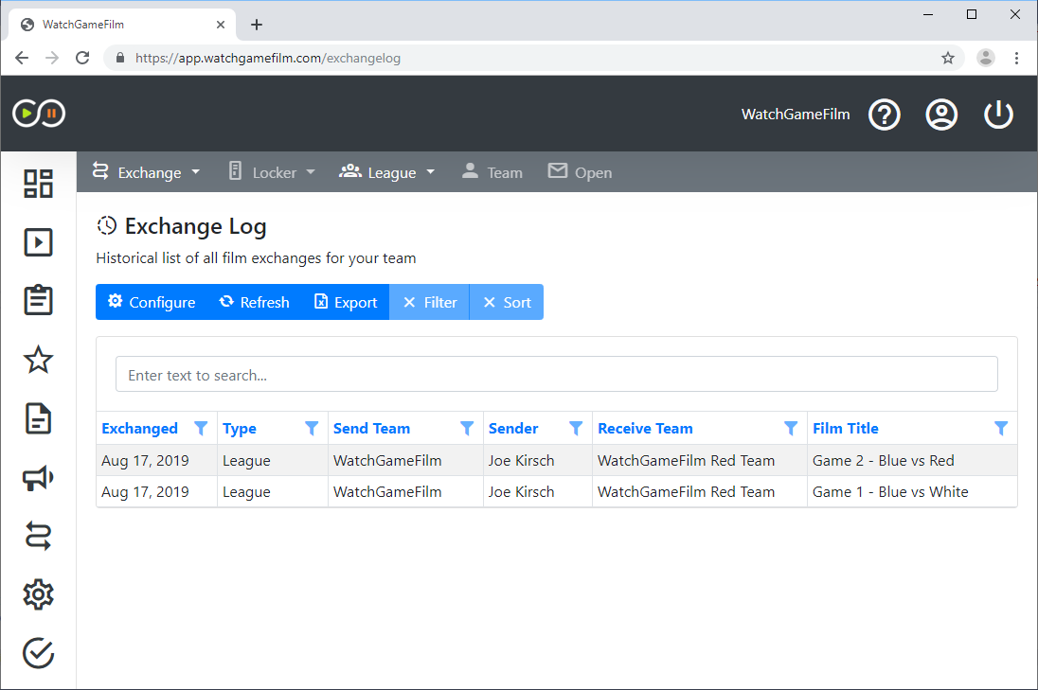Image resolution: width=1038 pixels, height=690 pixels.
Task: Select the Open menu item
Action: coord(580,172)
